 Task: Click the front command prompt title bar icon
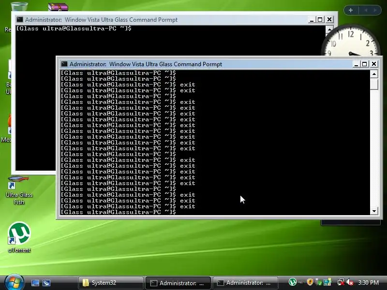[x=64, y=64]
